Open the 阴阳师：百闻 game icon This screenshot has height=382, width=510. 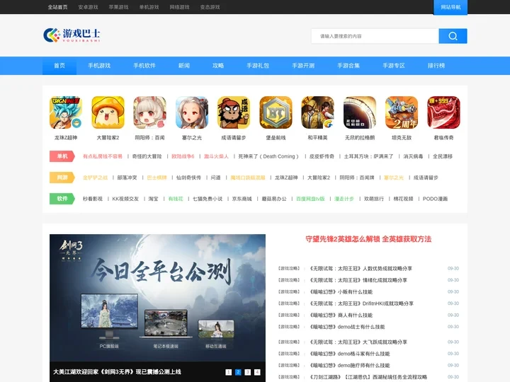[x=149, y=112]
